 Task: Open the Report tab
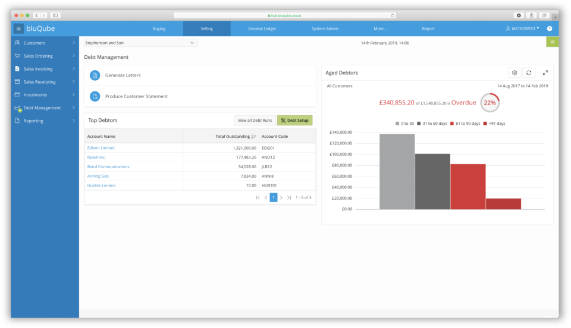(428, 29)
